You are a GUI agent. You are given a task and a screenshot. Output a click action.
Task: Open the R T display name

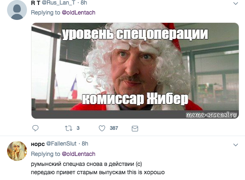pos(36,3)
